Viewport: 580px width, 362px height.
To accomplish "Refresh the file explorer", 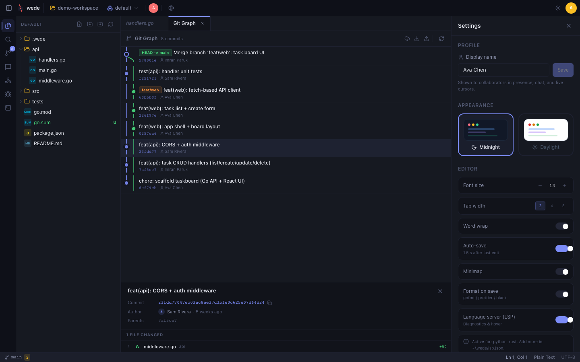I will click(x=111, y=24).
